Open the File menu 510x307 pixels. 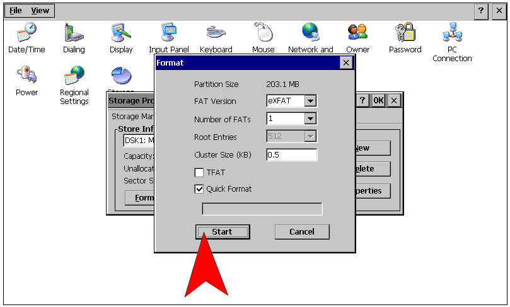pos(16,11)
